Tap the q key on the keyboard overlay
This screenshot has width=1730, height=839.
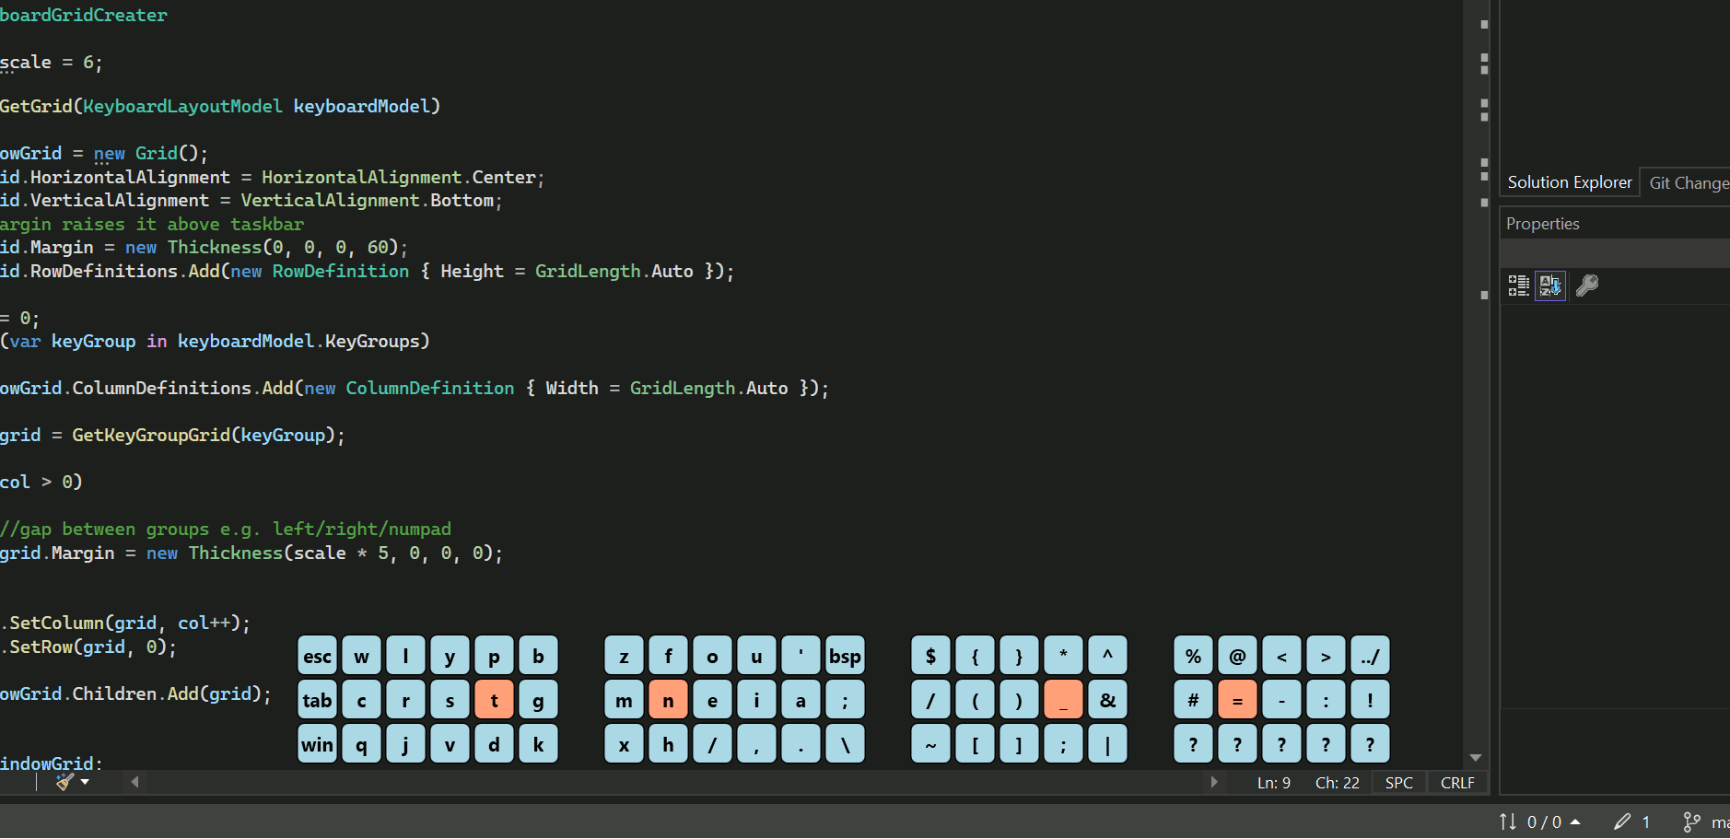click(x=361, y=744)
